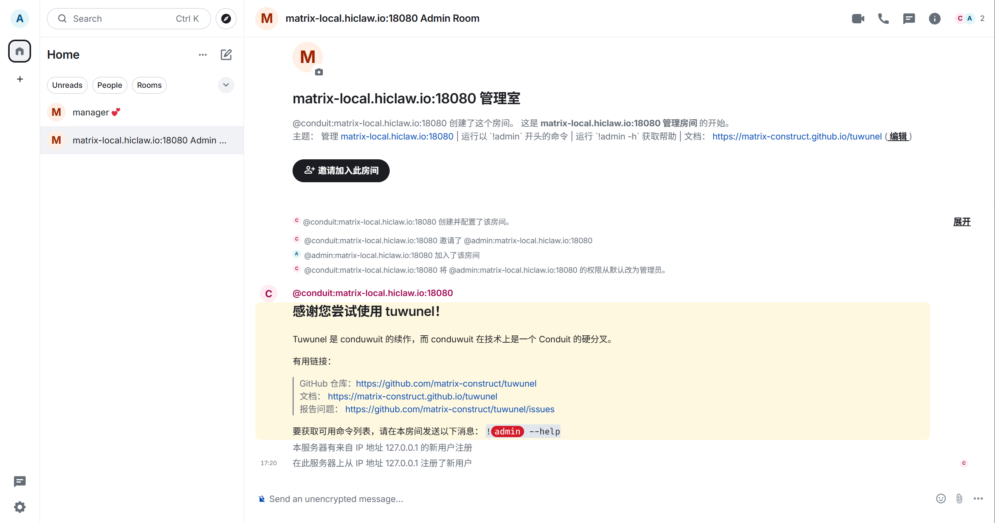
Task: Start a voice call
Action: 883,18
